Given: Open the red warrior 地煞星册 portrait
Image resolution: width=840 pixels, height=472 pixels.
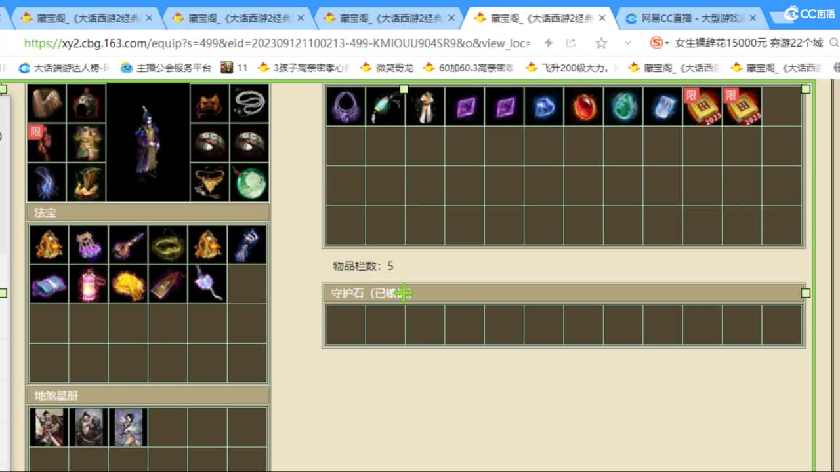Looking at the screenshot, I should click(x=49, y=427).
